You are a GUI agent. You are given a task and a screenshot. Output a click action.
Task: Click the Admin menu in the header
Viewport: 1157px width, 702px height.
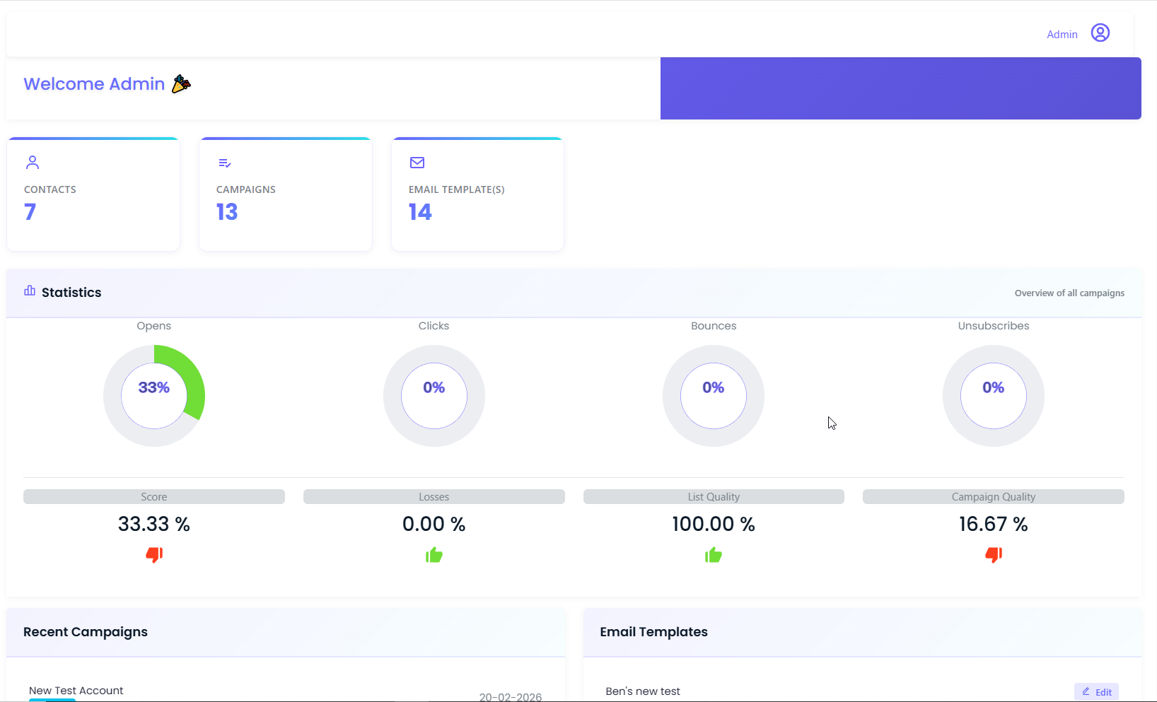point(1062,33)
